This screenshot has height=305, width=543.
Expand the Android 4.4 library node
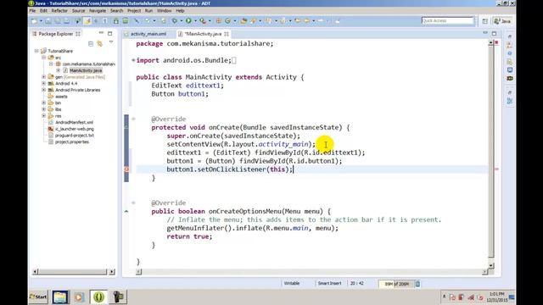[43, 83]
